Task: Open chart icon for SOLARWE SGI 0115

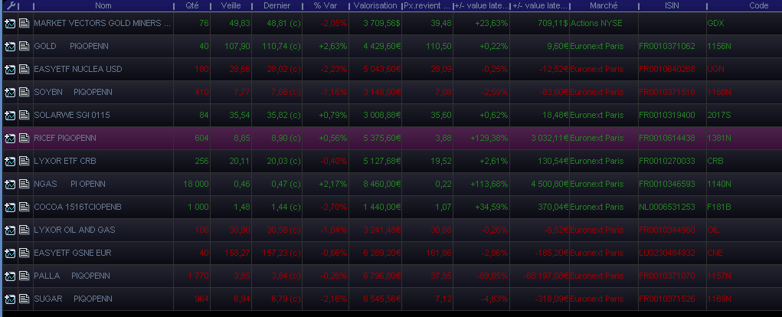Action: tap(10, 115)
